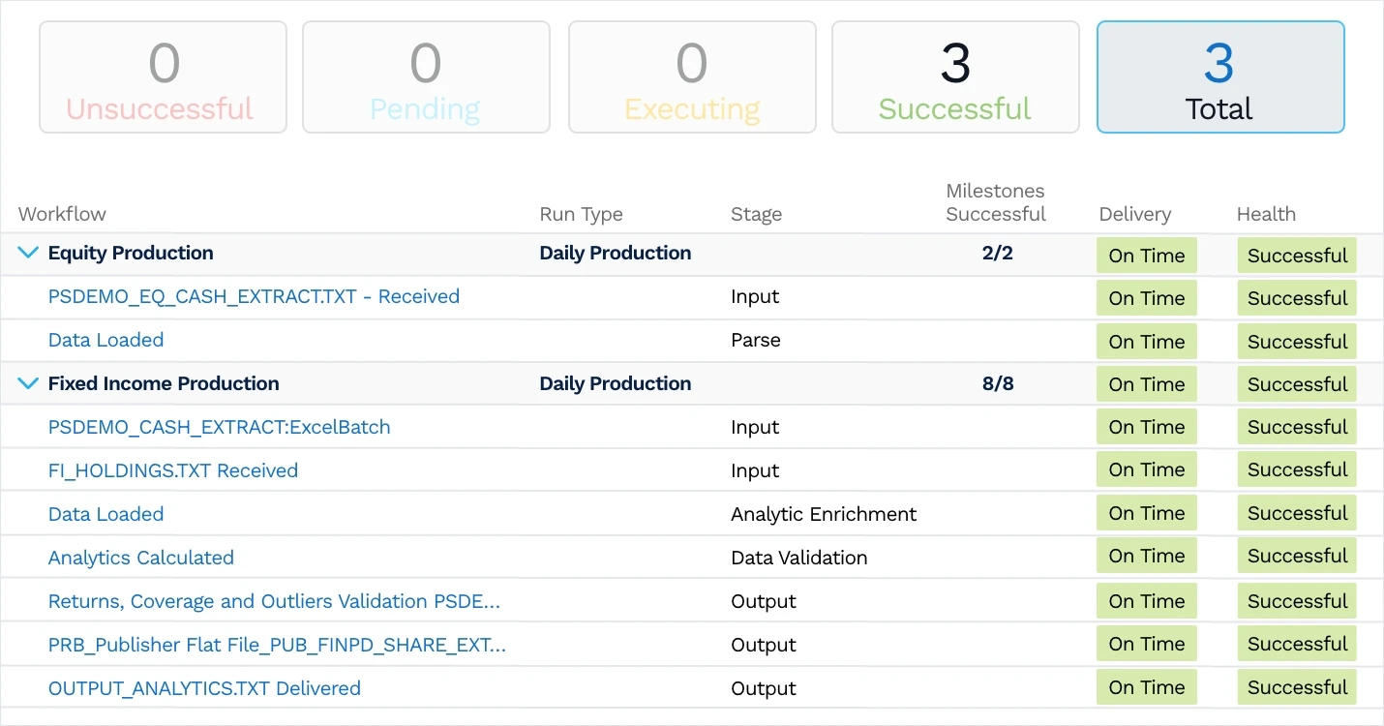Click Equity Production's On Time delivery badge
This screenshot has height=726, width=1384.
point(1147,255)
